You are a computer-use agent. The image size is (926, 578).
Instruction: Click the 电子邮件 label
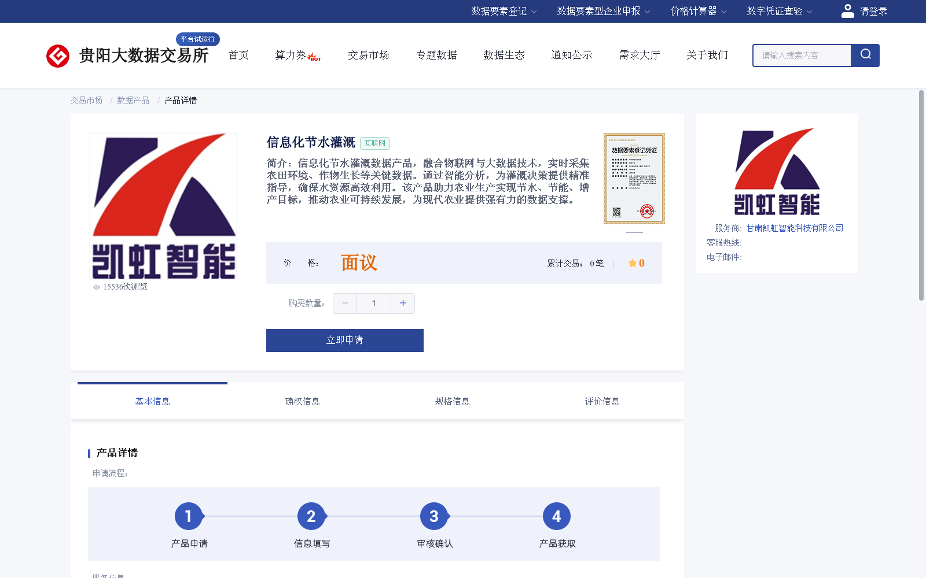click(x=724, y=257)
